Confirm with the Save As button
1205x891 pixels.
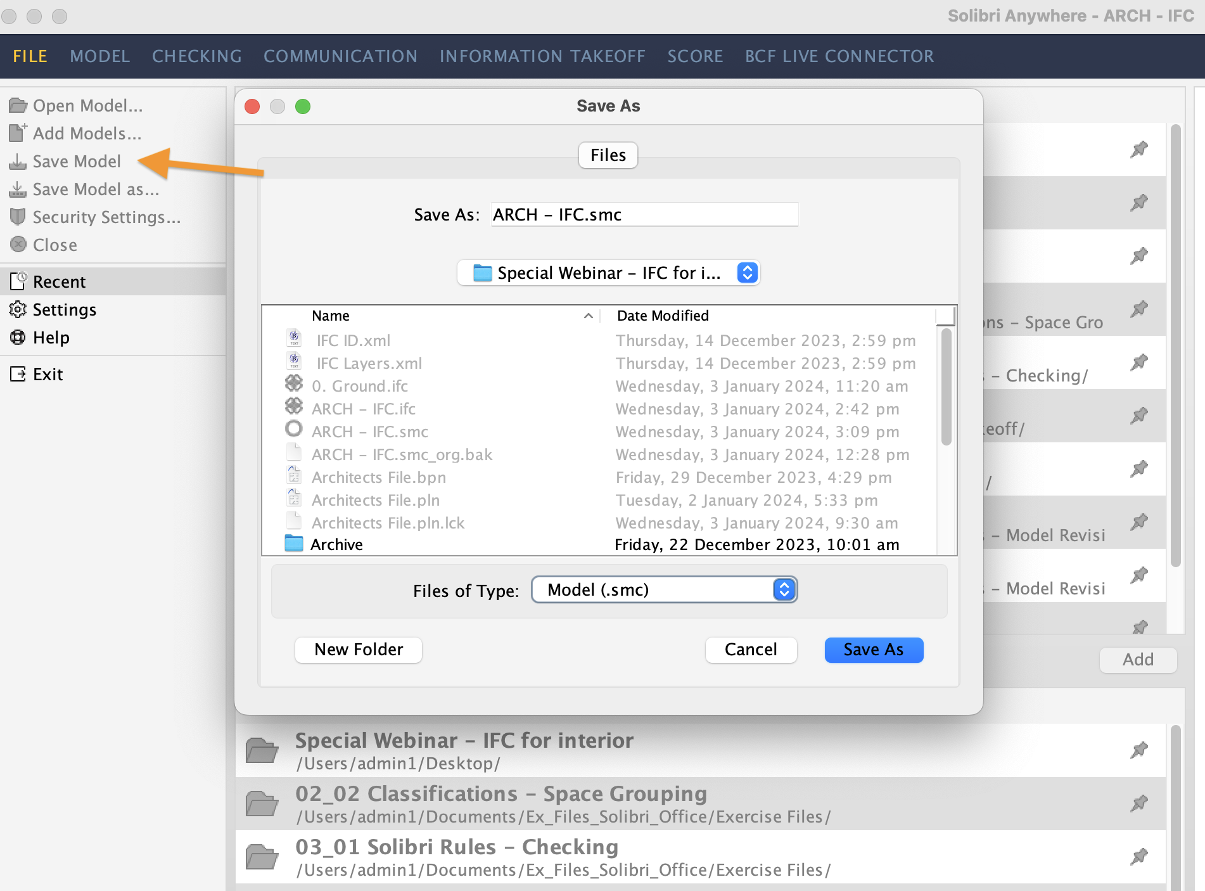pos(874,650)
